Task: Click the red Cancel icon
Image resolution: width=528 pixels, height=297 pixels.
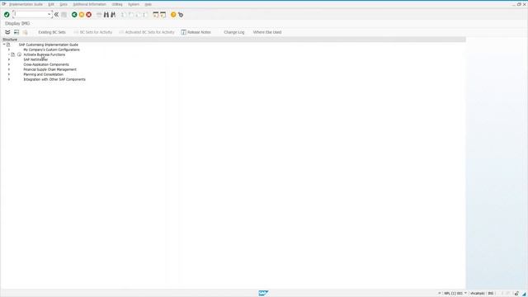Action: pos(88,15)
